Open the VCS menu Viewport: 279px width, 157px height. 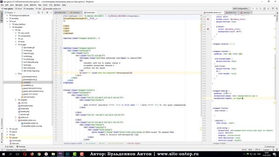click(x=51, y=5)
